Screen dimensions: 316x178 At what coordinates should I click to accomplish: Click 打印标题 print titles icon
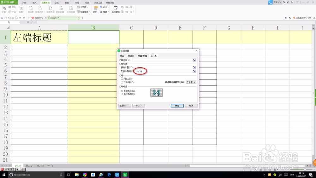point(71,8)
